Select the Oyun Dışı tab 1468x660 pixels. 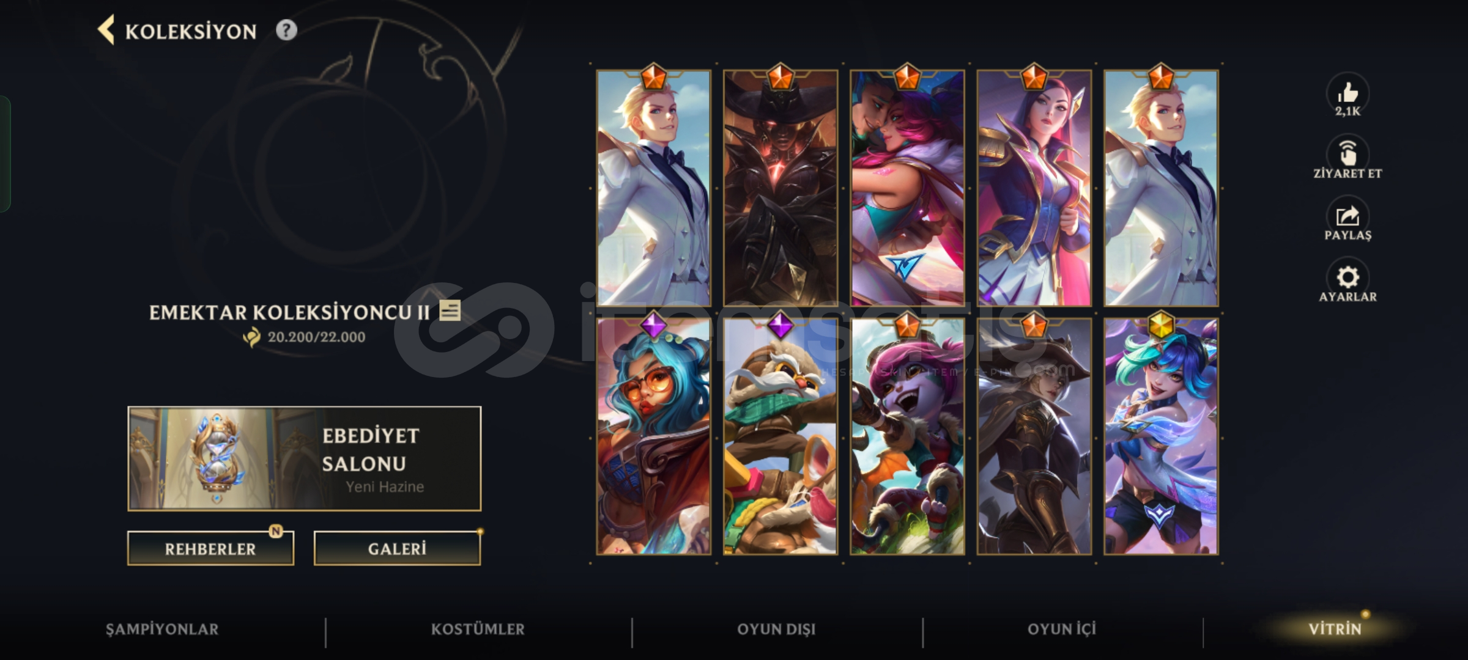point(776,629)
